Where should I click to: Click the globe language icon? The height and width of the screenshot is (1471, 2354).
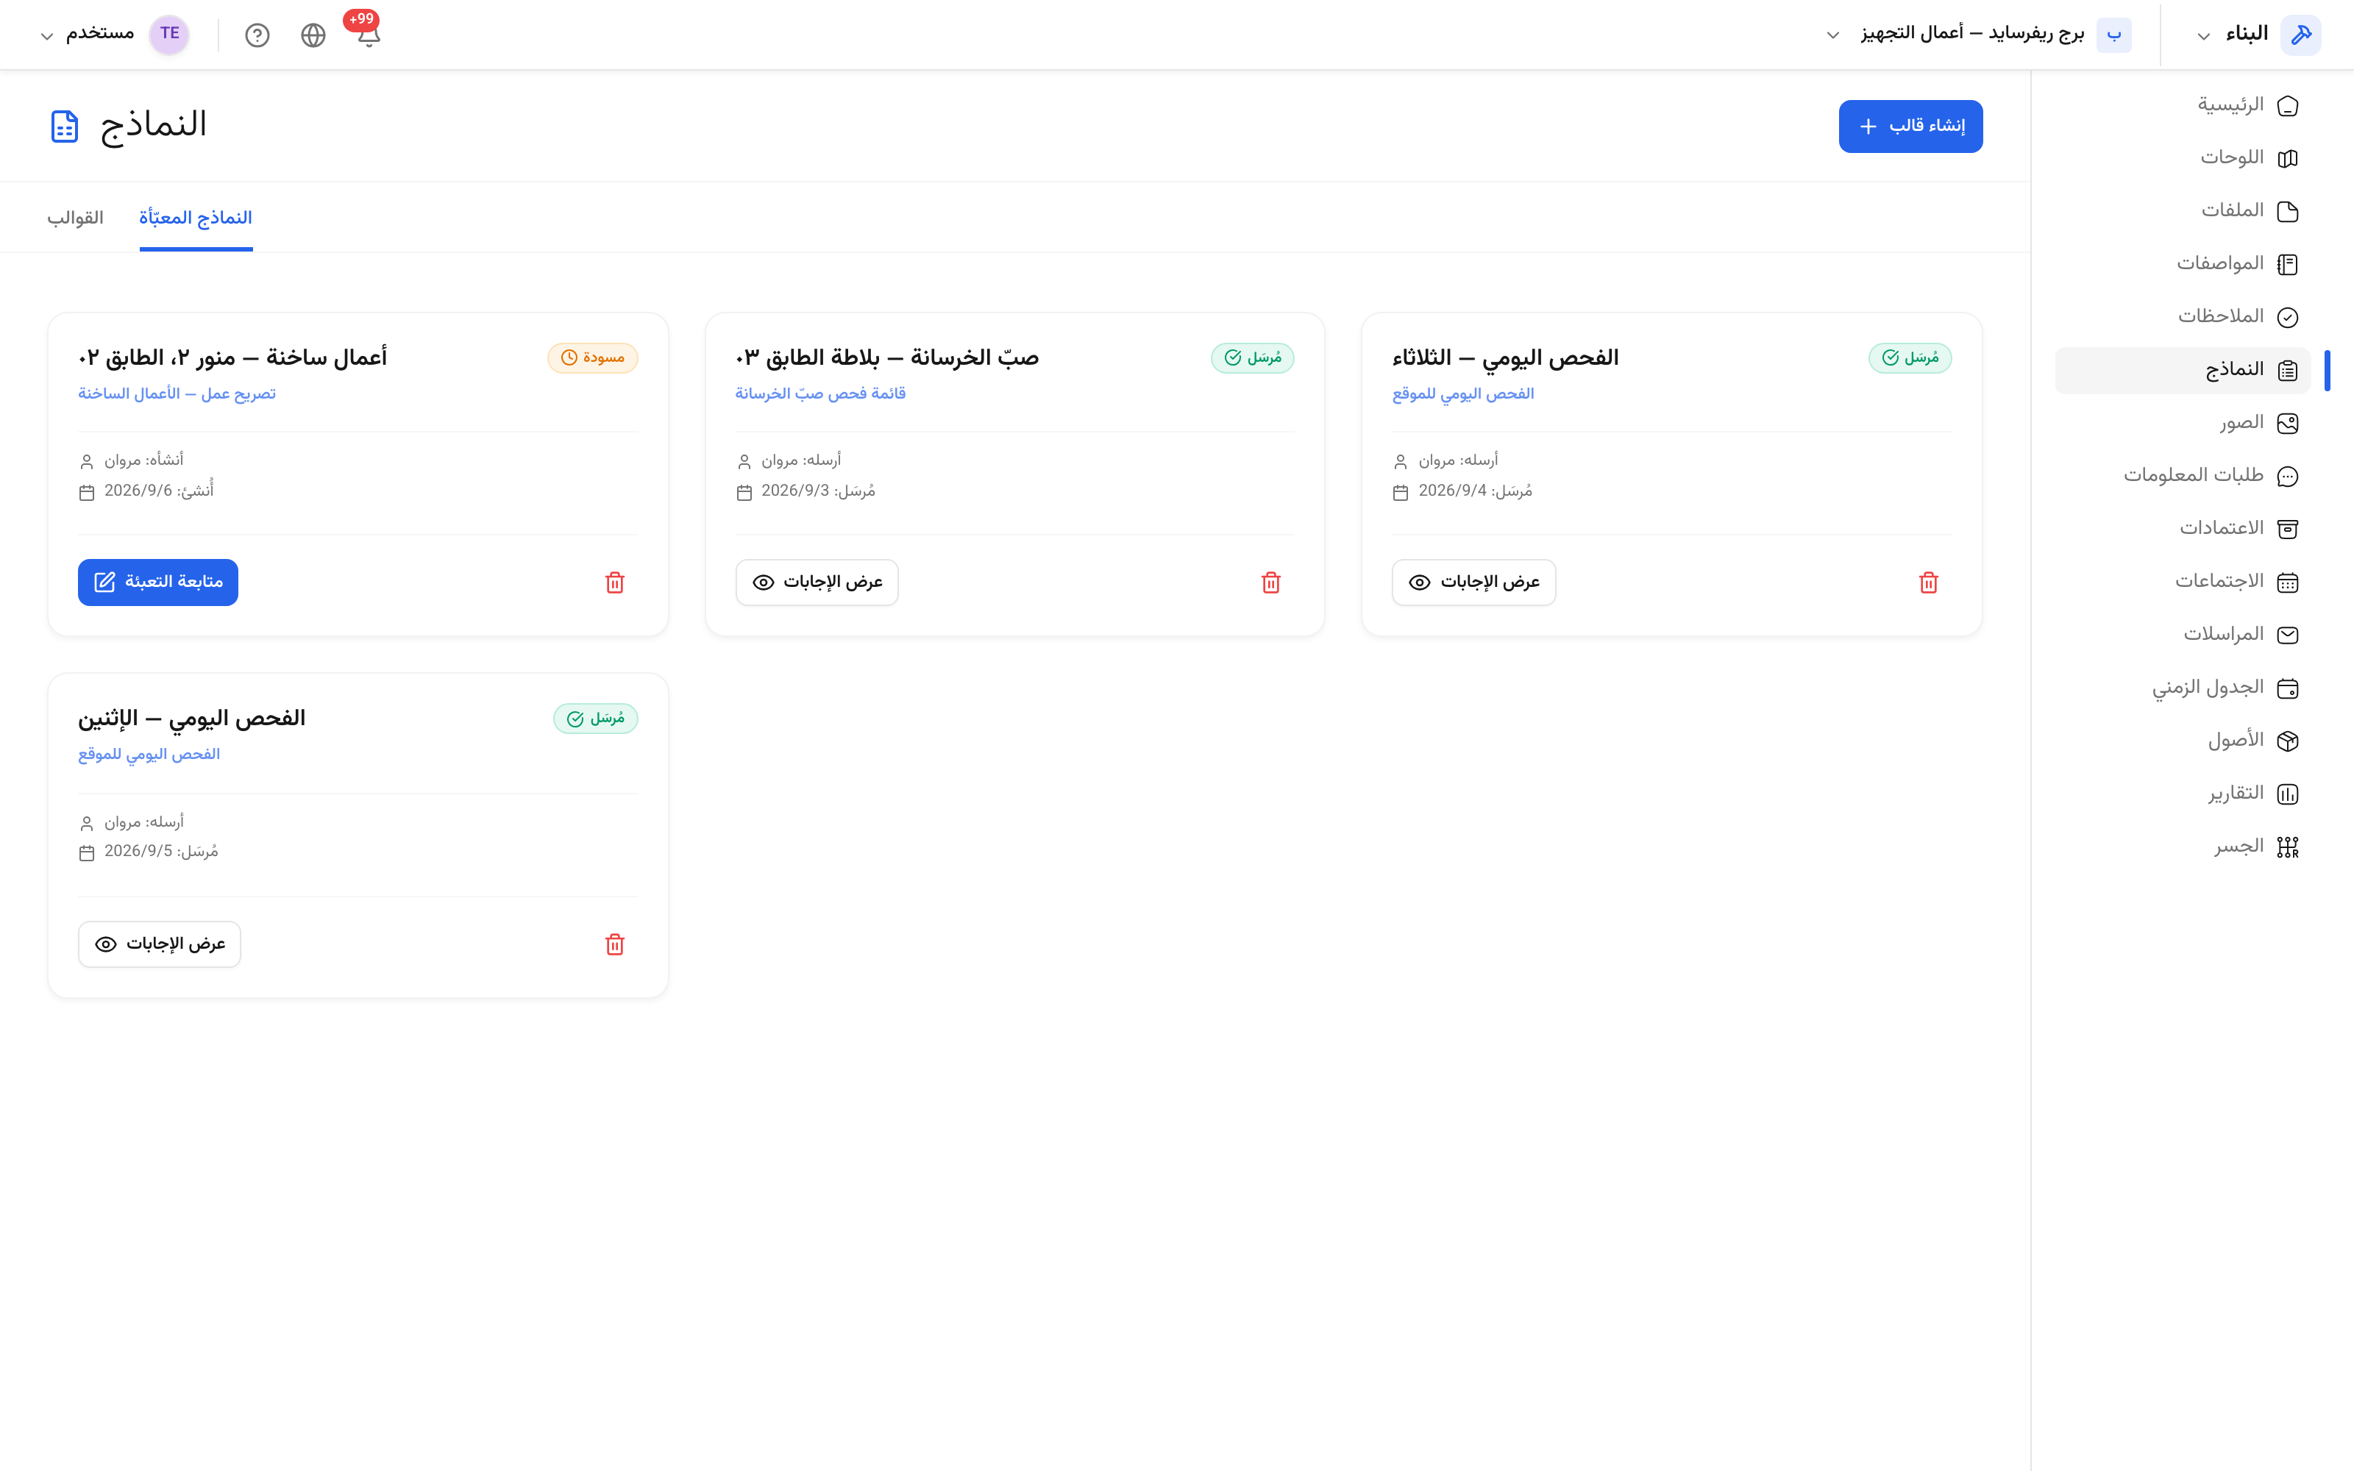(x=313, y=35)
